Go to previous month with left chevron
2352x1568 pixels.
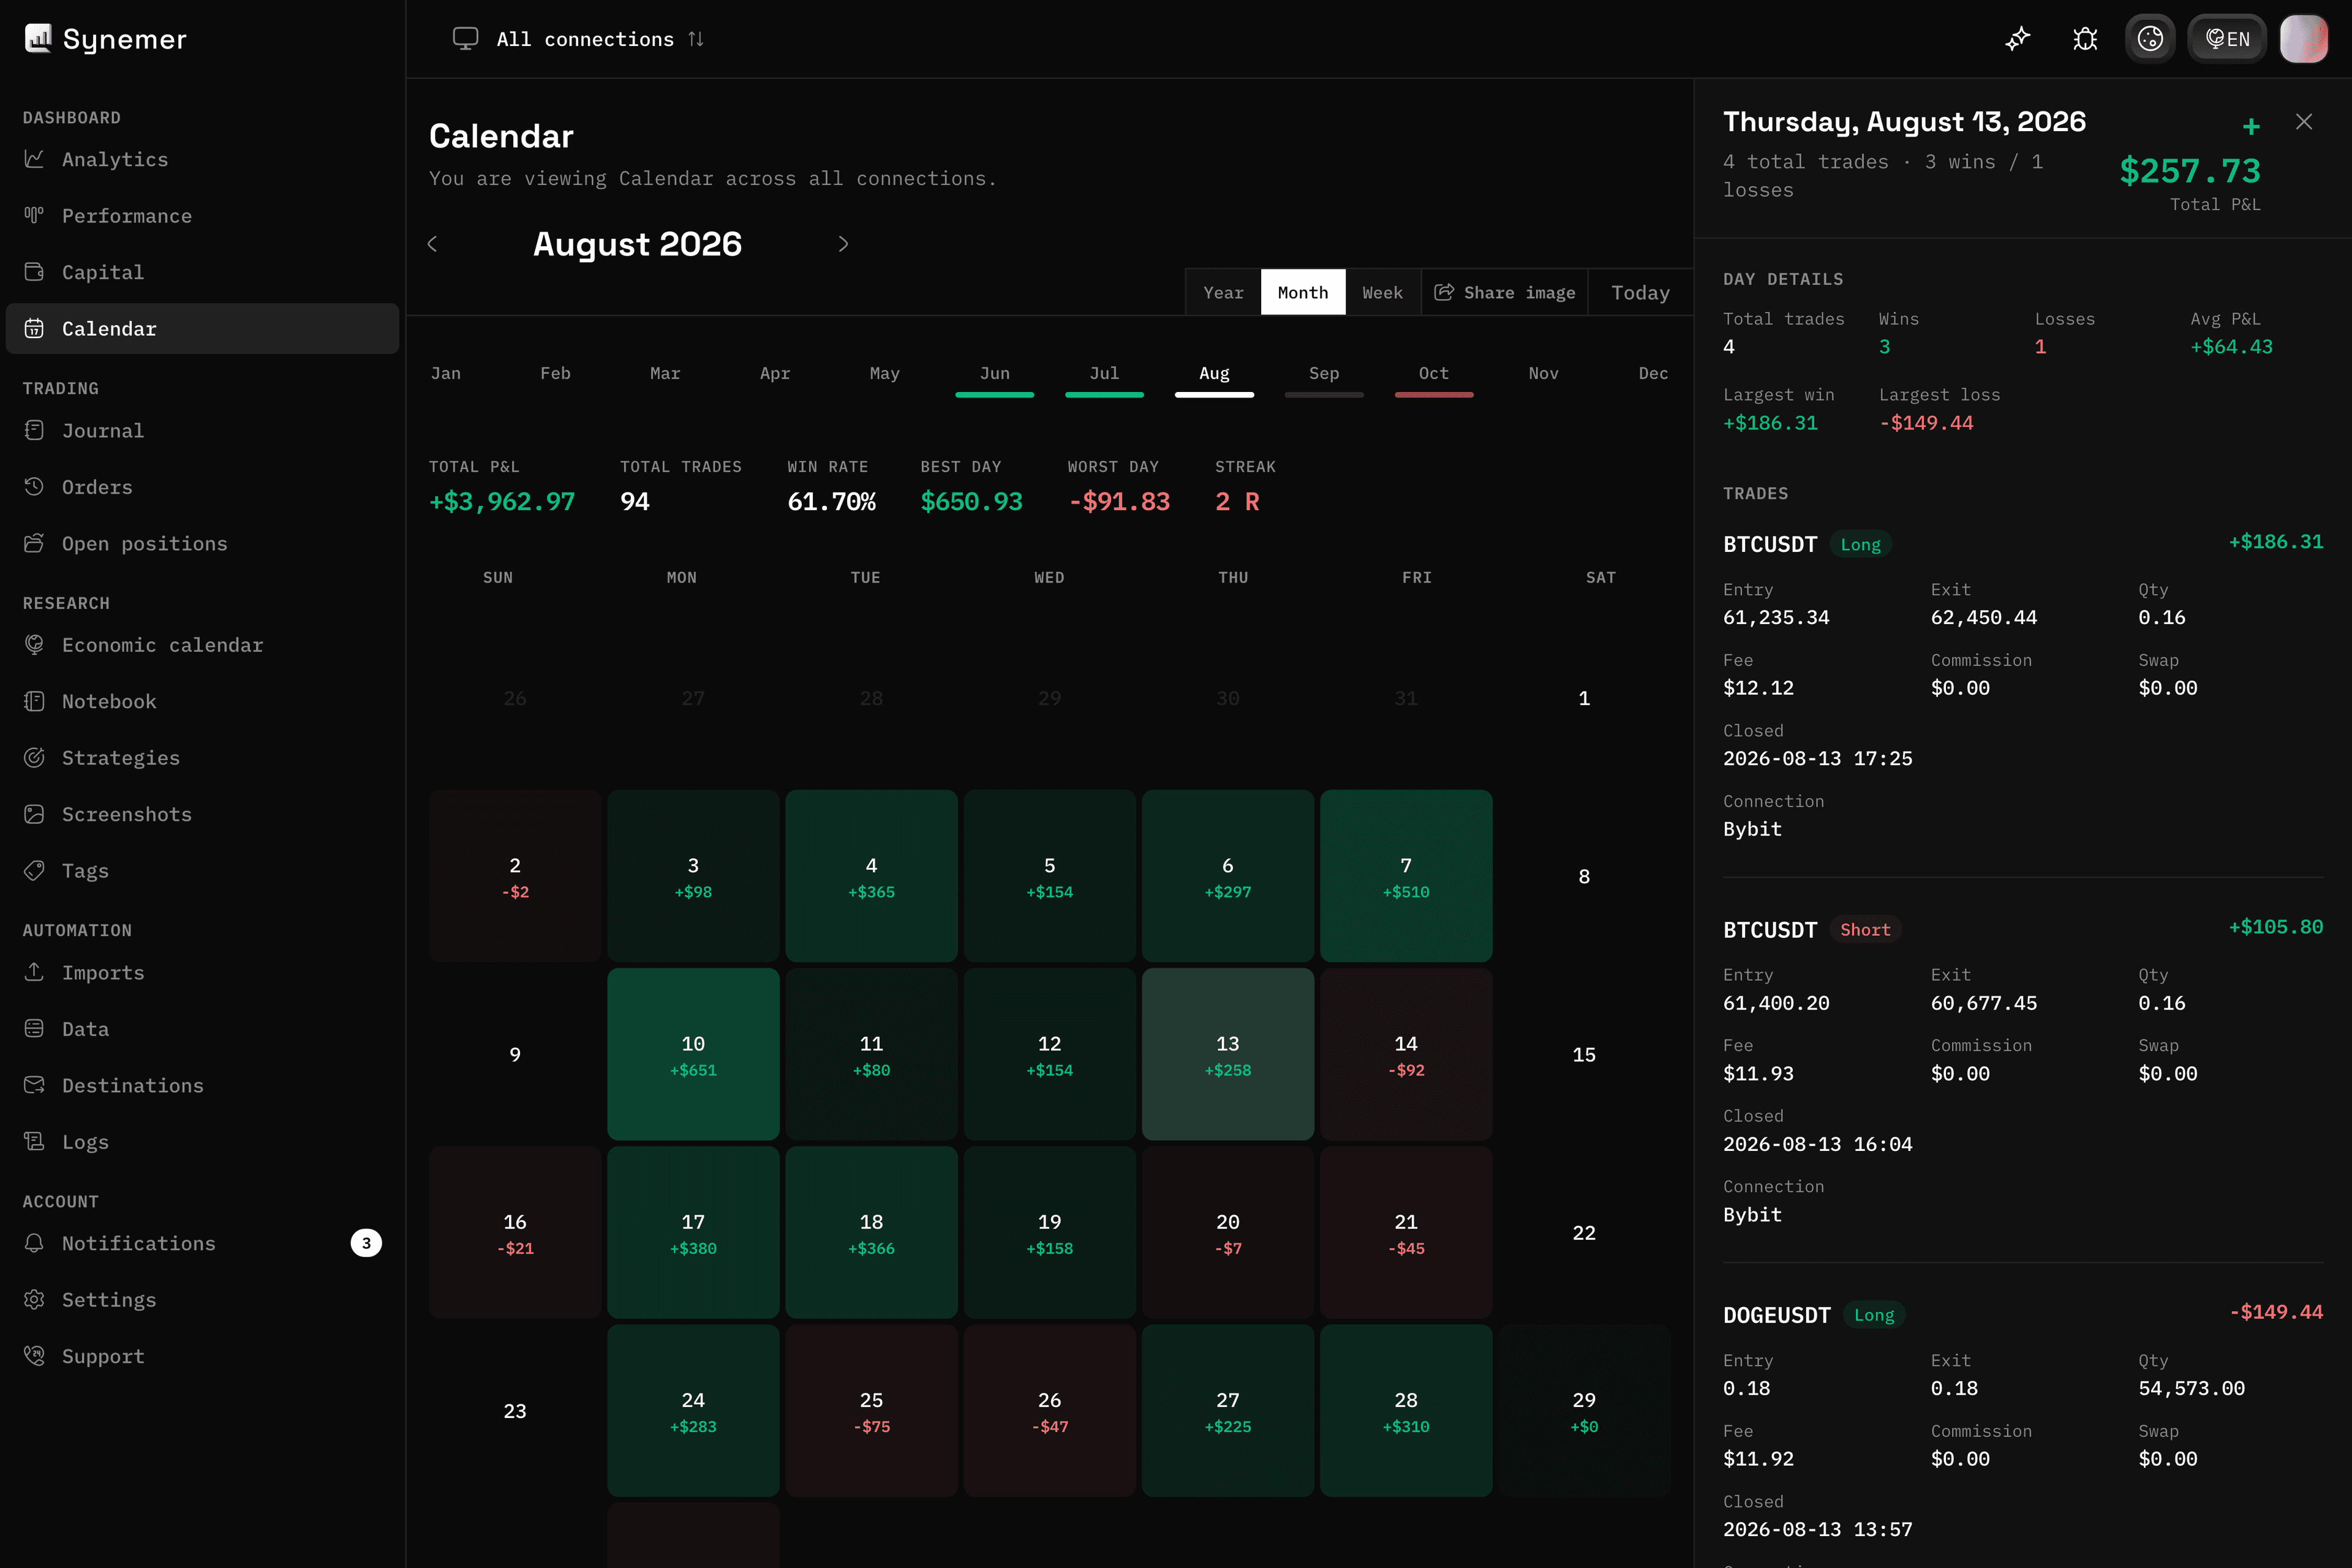(x=432, y=244)
